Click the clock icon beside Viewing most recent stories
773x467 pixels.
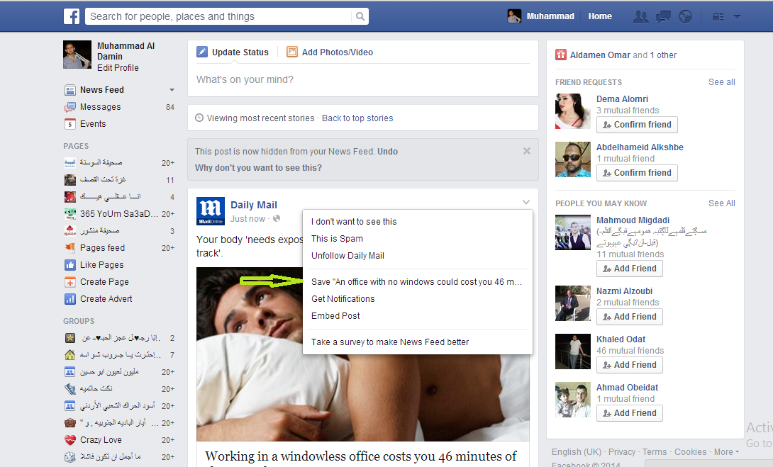click(199, 118)
